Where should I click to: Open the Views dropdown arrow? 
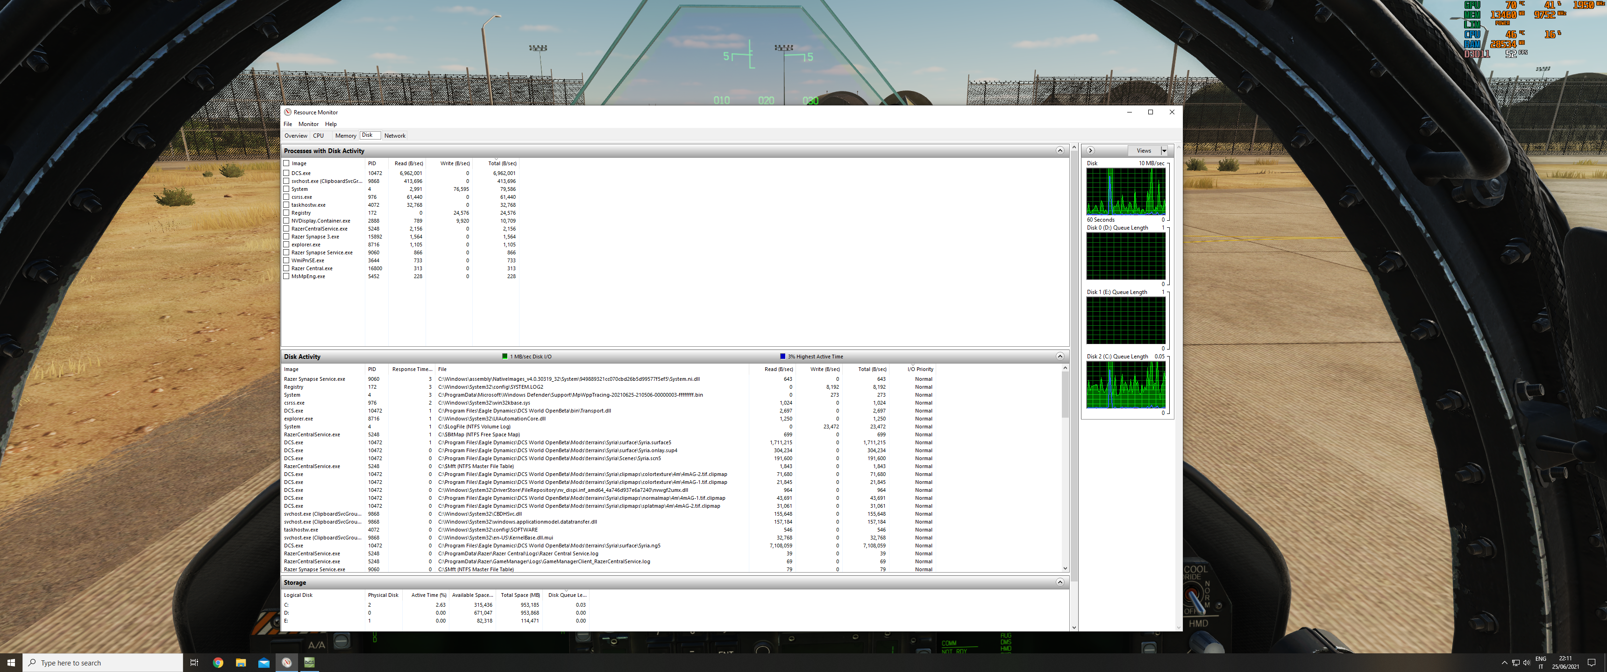tap(1164, 150)
